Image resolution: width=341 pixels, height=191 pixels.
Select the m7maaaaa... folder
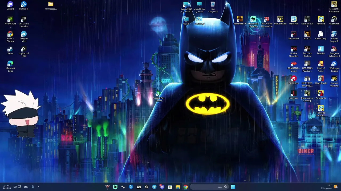[x=51, y=6]
